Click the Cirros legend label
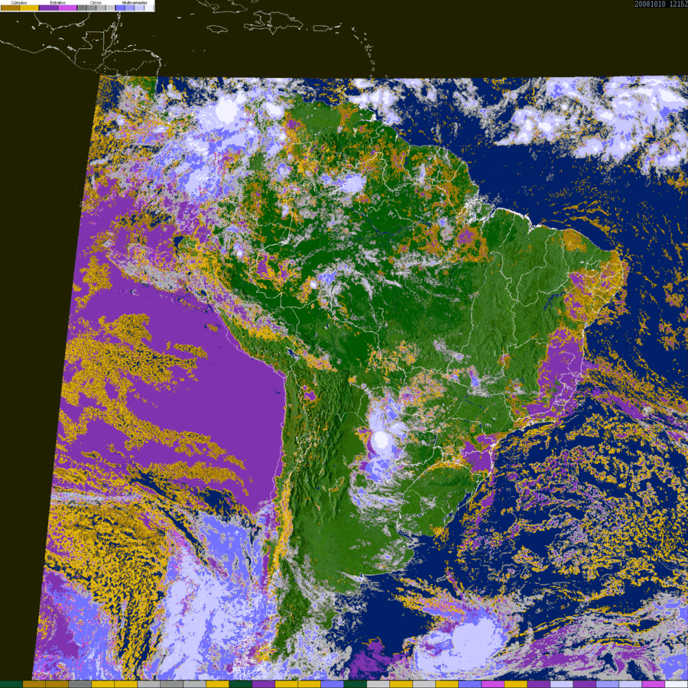The image size is (688, 688). pyautogui.click(x=96, y=2)
